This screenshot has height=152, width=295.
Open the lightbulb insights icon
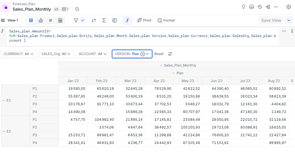244,7
